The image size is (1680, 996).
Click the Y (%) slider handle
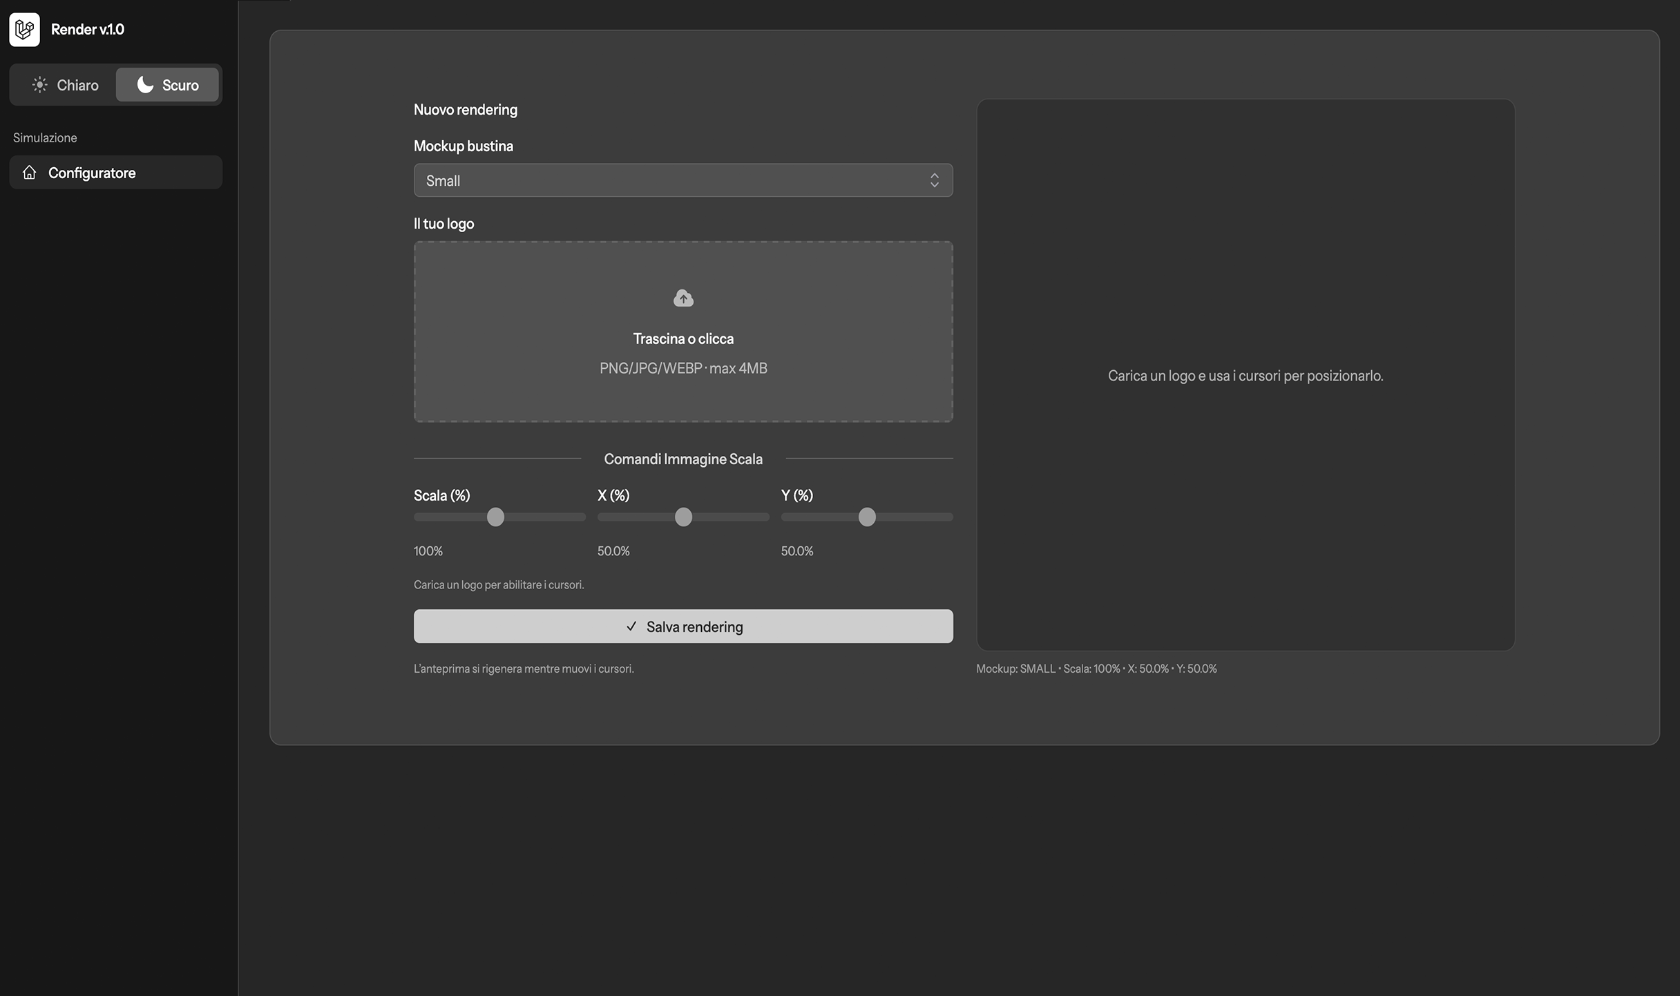pyautogui.click(x=867, y=517)
